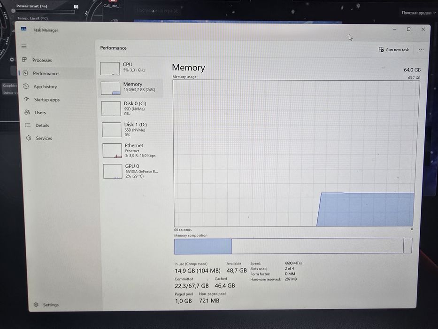Image resolution: width=438 pixels, height=329 pixels.
Task: Click the 'NVIDIA GeForce R...' GPU text
Action: pos(142,172)
